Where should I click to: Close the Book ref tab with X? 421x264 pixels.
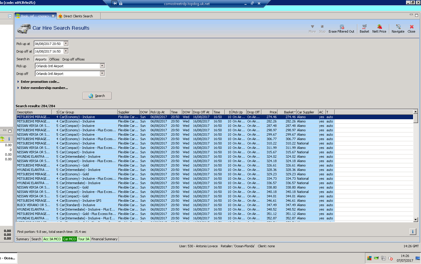pyautogui.click(x=53, y=16)
